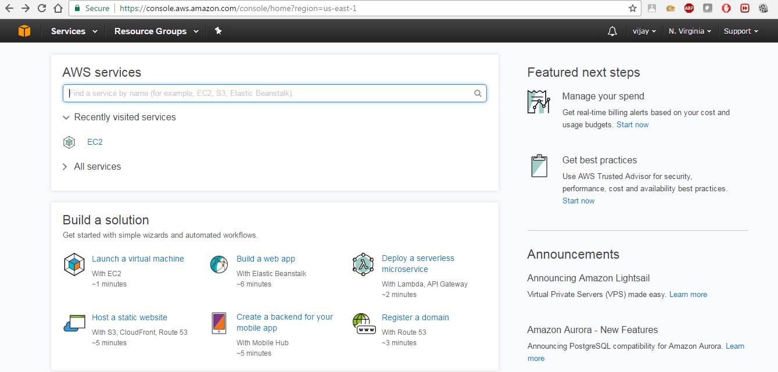This screenshot has width=778, height=372.
Task: Click 'Amazon Aurora - New Features' title
Action: pyautogui.click(x=593, y=330)
